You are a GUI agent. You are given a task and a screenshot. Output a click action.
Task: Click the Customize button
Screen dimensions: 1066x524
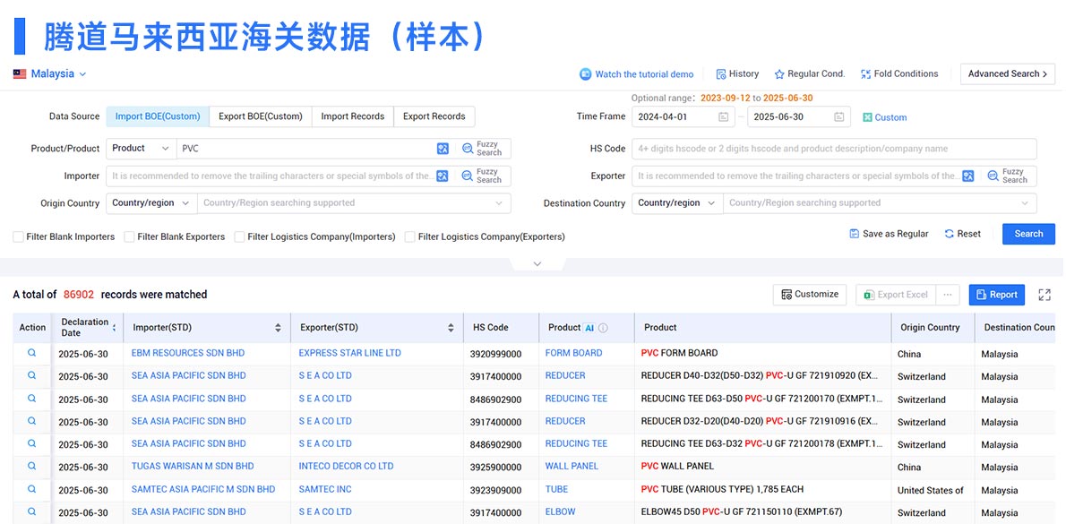[x=810, y=295]
